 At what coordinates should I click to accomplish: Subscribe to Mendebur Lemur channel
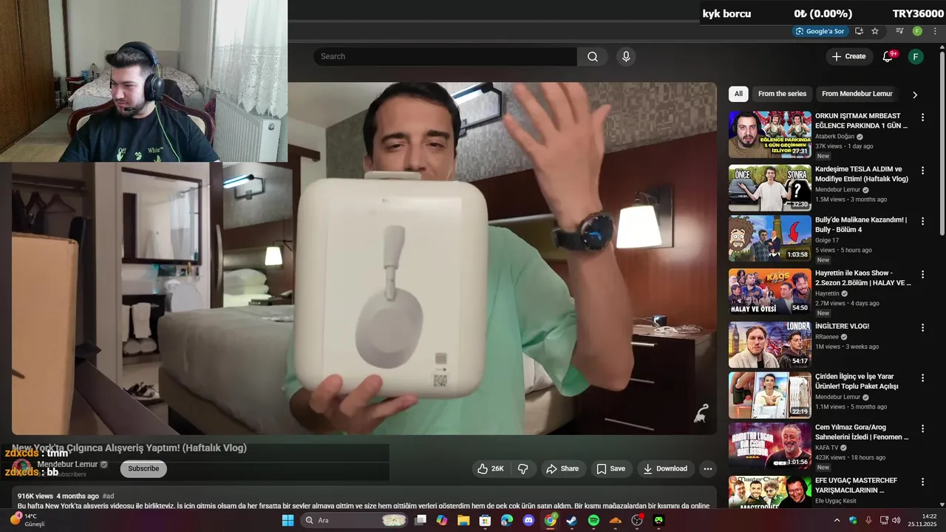point(143,468)
